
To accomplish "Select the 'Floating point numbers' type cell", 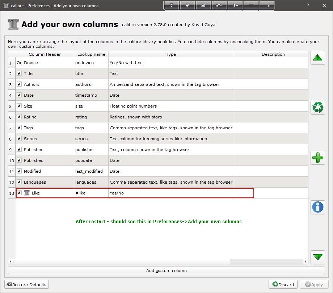I will click(x=171, y=106).
